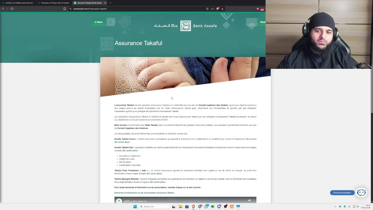Open a new browser tab
The width and height of the screenshot is (373, 210).
tap(110, 3)
